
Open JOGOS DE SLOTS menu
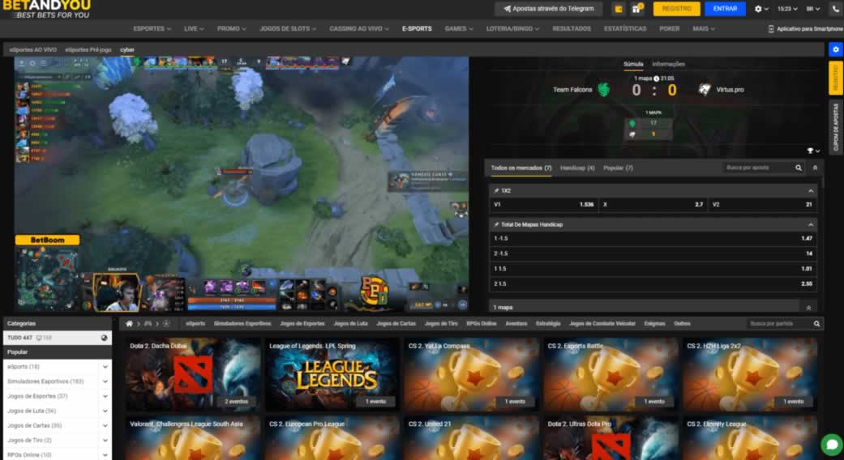(x=288, y=28)
